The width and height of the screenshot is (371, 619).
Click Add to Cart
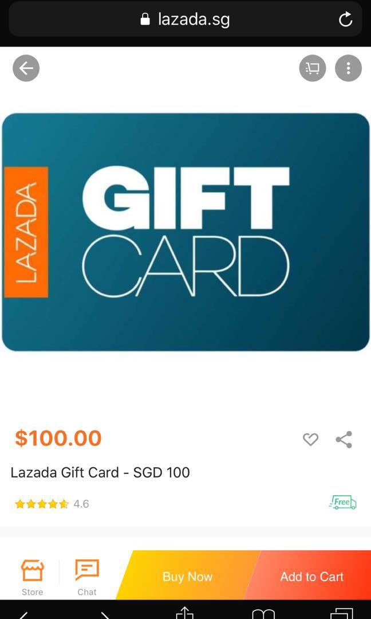pyautogui.click(x=311, y=577)
